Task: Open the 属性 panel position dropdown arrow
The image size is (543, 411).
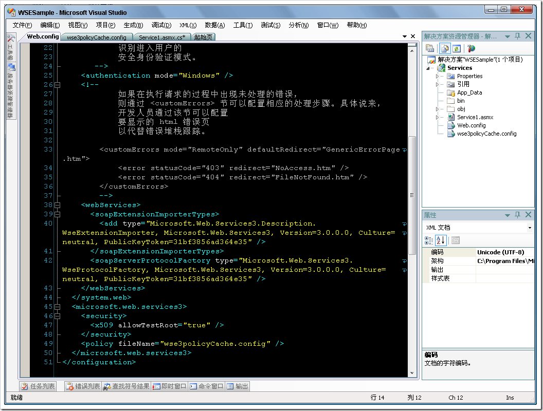Action: tap(508, 215)
